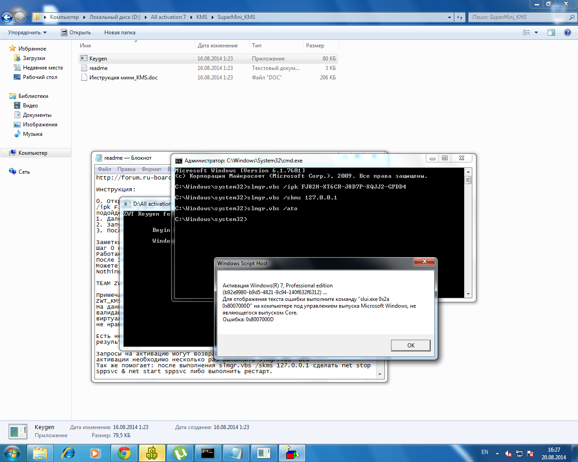Open Google Chrome from taskbar
This screenshot has height=462, width=578.
click(x=124, y=453)
